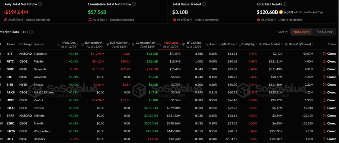Click the Bitcoin coin icon near market cap

click(281, 12)
